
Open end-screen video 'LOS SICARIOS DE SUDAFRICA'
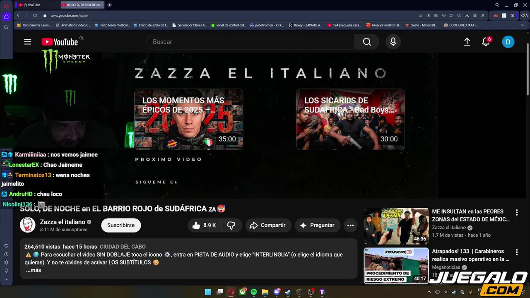(350, 119)
